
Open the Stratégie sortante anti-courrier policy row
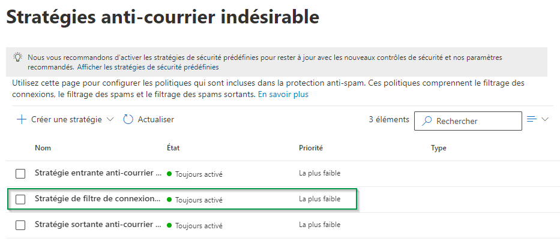[98, 225]
